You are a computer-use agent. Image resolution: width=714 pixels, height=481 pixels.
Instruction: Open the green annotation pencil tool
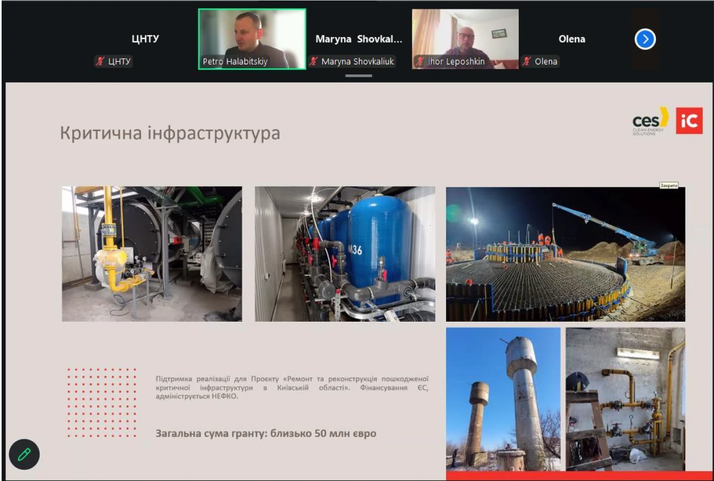(x=24, y=454)
